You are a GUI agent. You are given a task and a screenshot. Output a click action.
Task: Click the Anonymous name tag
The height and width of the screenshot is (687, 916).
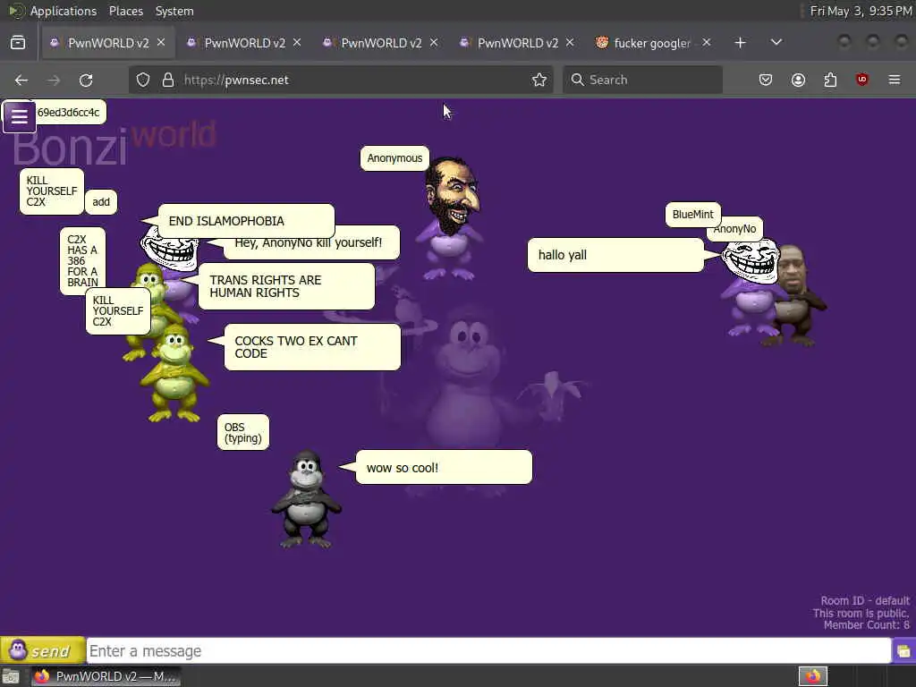394,158
